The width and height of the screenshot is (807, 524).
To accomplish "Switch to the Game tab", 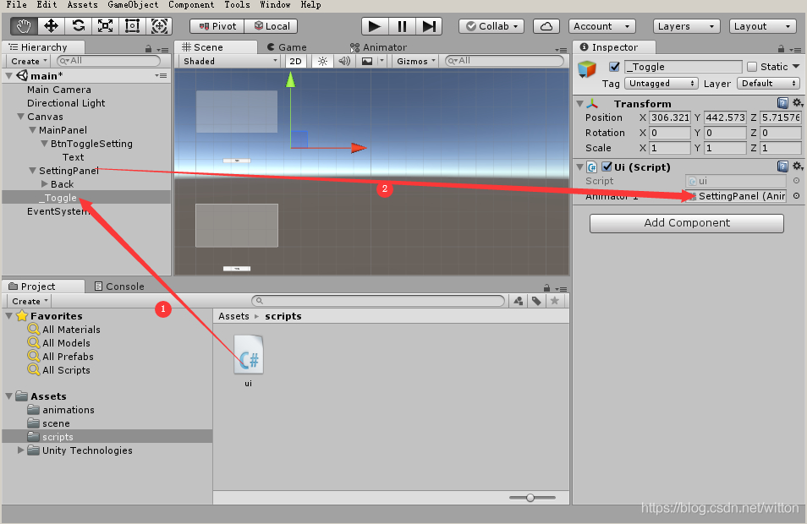I will tap(287, 47).
